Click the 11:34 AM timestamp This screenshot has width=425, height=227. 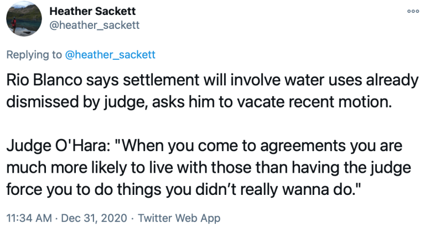click(x=28, y=218)
